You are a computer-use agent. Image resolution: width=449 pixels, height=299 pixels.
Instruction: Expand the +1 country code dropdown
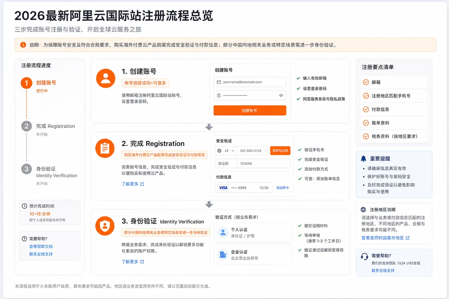(226, 151)
